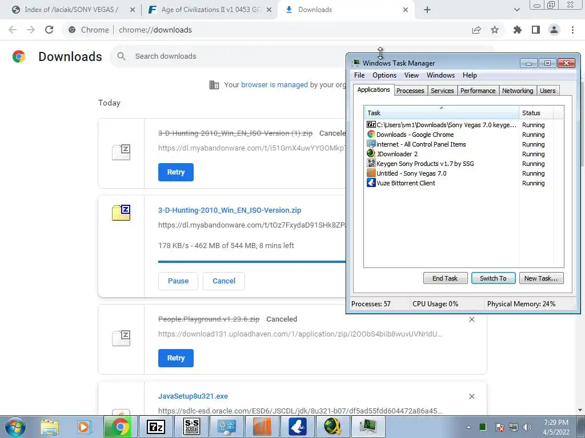Sort by the Status column header

coord(536,113)
